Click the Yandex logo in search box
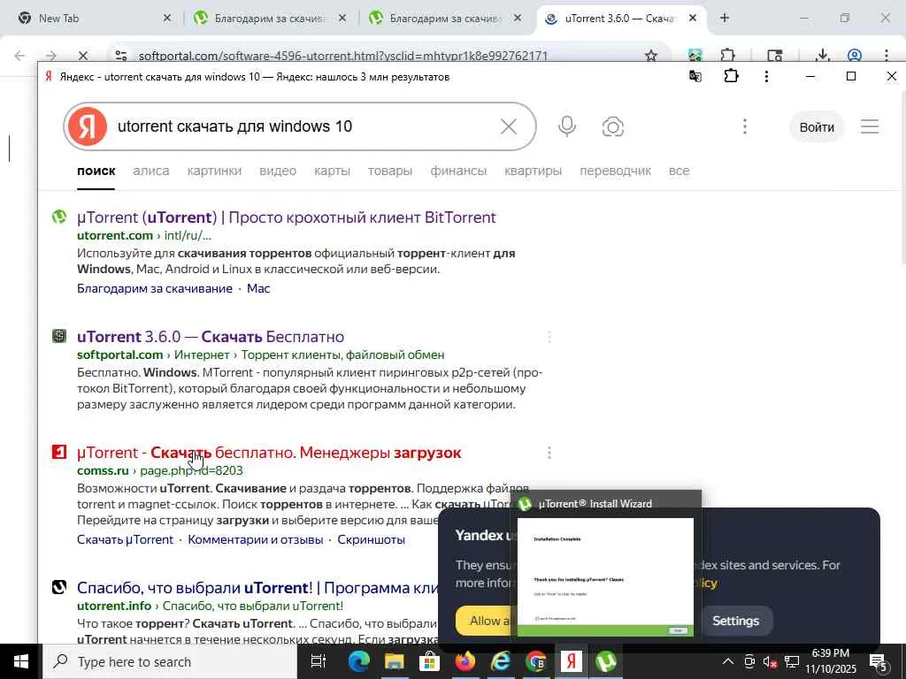 [88, 126]
